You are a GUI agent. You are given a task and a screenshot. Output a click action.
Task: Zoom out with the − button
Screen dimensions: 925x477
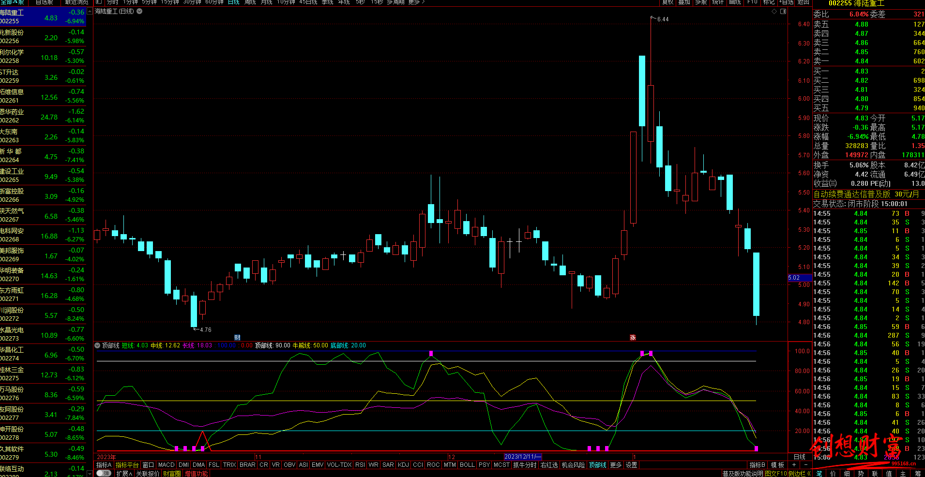(x=805, y=465)
